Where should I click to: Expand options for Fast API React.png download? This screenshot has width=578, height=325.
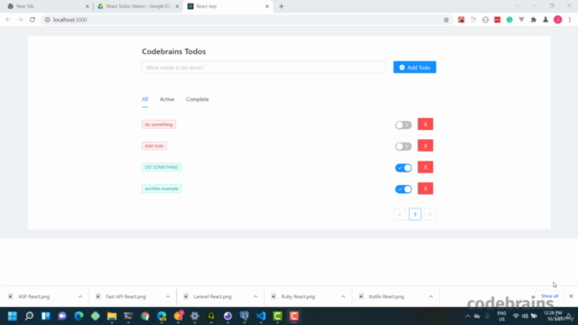click(x=168, y=297)
